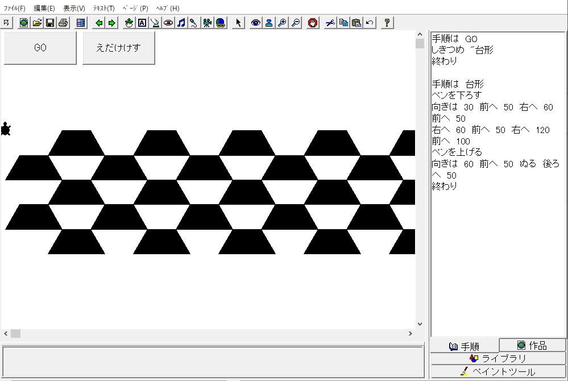Viewport: 568px width, 381px height.
Task: Click the red stop hand icon
Action: click(313, 23)
